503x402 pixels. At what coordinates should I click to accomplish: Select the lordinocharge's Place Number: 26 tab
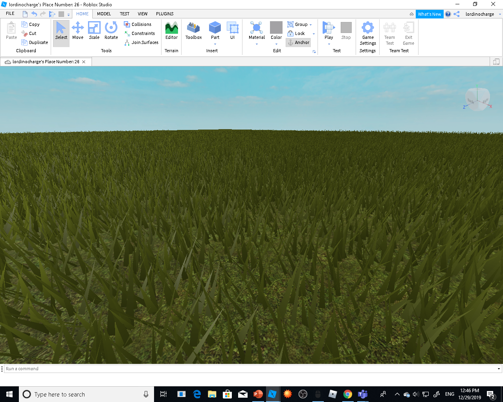tap(46, 62)
